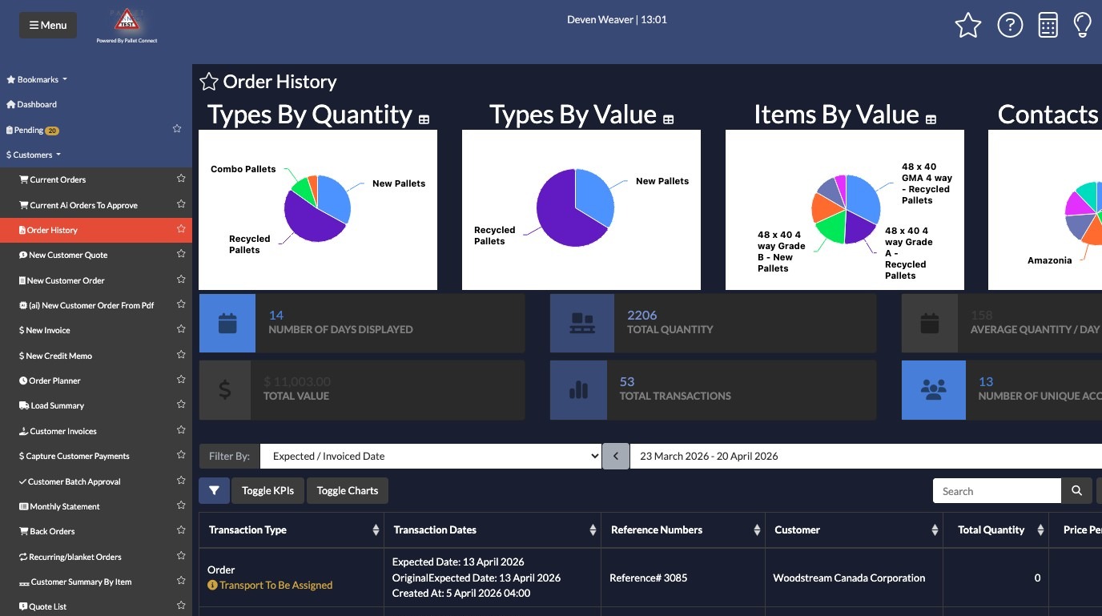This screenshot has height=616, width=1102.
Task: Open the help question mark icon
Action: [1010, 26]
